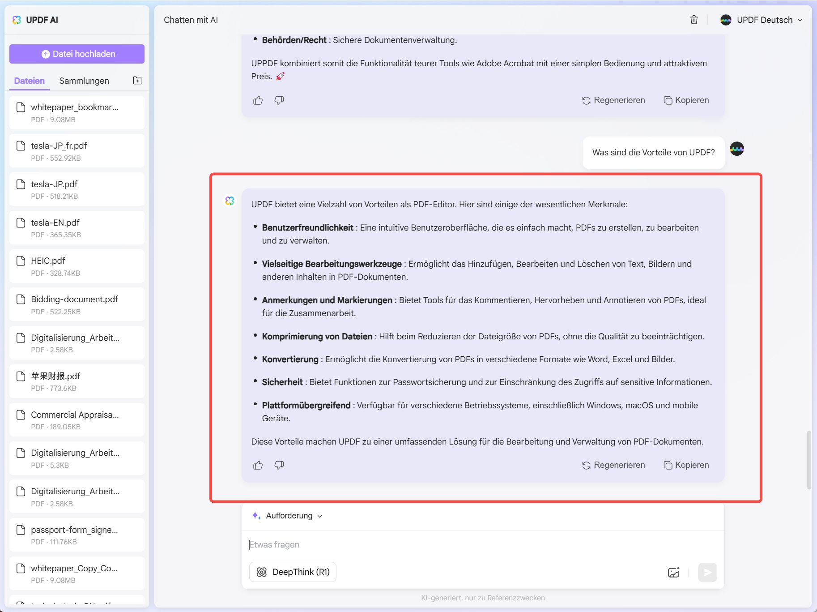Thumbs up the Adobe Acrobat response
817x612 pixels.
pyautogui.click(x=258, y=100)
